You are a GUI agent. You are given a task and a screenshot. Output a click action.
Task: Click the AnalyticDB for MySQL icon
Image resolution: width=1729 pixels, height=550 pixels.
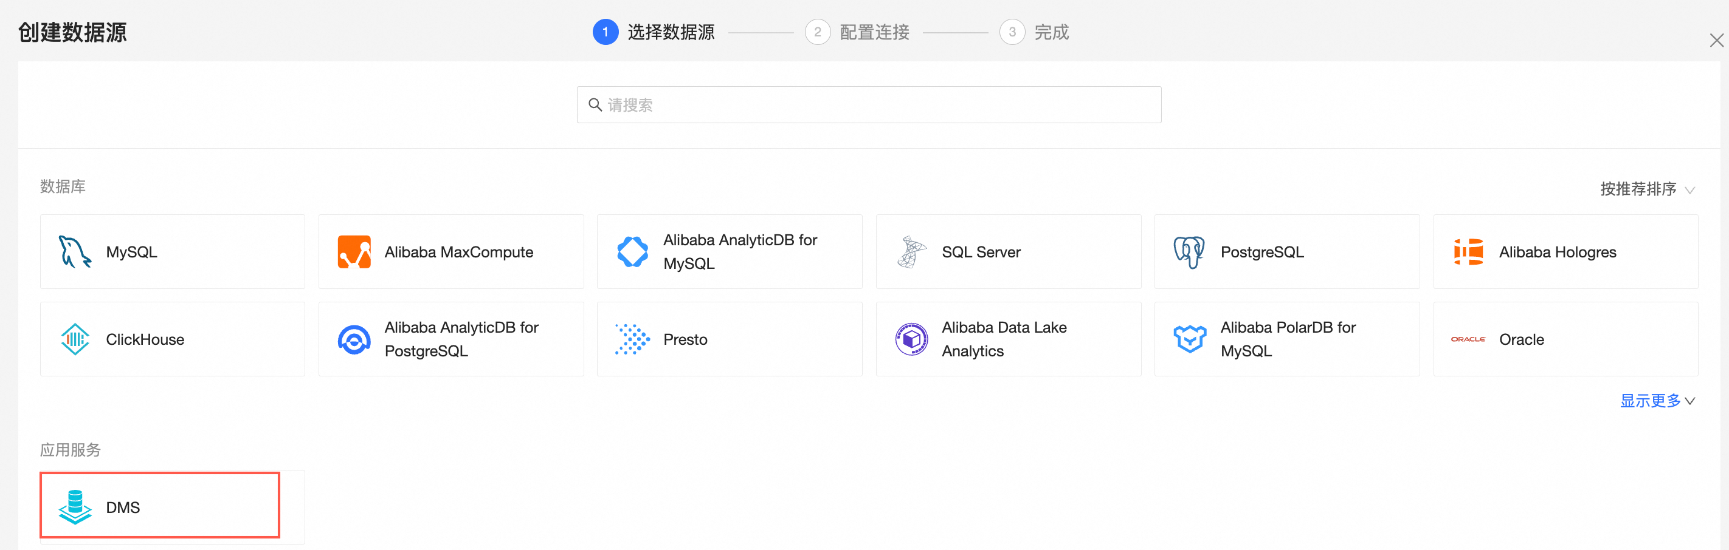[x=632, y=252]
